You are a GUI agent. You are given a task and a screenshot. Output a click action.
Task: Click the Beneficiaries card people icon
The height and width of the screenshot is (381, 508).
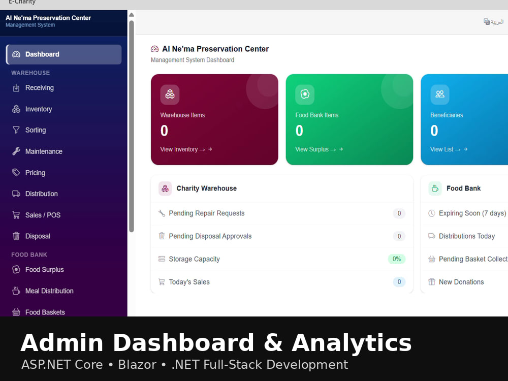point(440,94)
